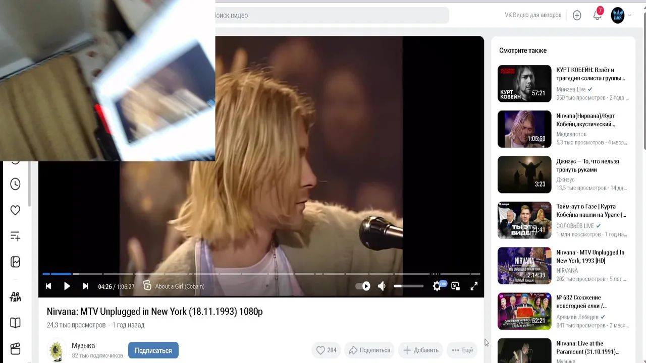Open the profile avatar menu

(618, 15)
